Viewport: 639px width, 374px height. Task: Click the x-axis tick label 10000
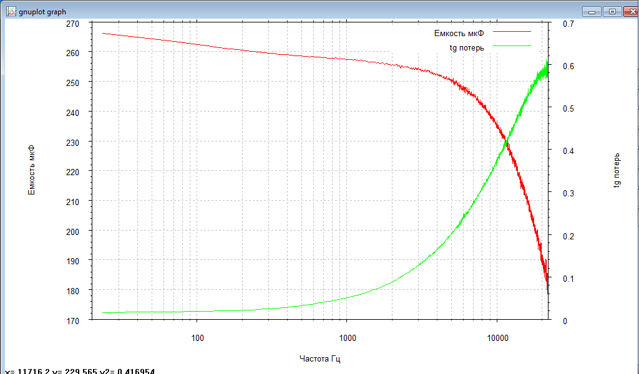[x=497, y=338]
